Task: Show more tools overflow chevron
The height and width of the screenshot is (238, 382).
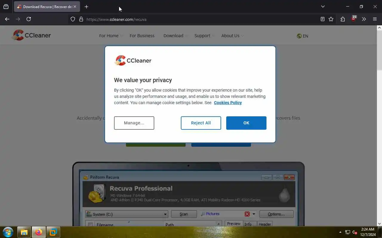Action: 364,19
